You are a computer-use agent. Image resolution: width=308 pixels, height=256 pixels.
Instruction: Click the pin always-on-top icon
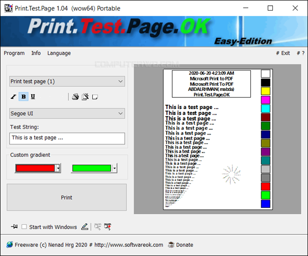point(14,227)
